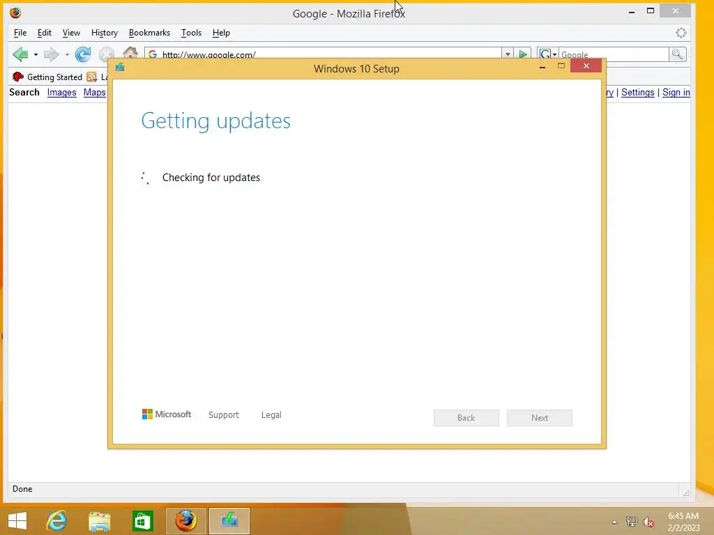This screenshot has width=714, height=535.
Task: Select Windows 10 Setup taskbar icon
Action: 229,521
